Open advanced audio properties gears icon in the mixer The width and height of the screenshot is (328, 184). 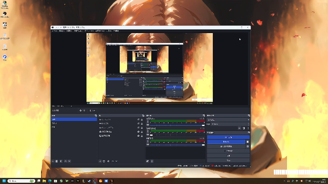click(148, 161)
